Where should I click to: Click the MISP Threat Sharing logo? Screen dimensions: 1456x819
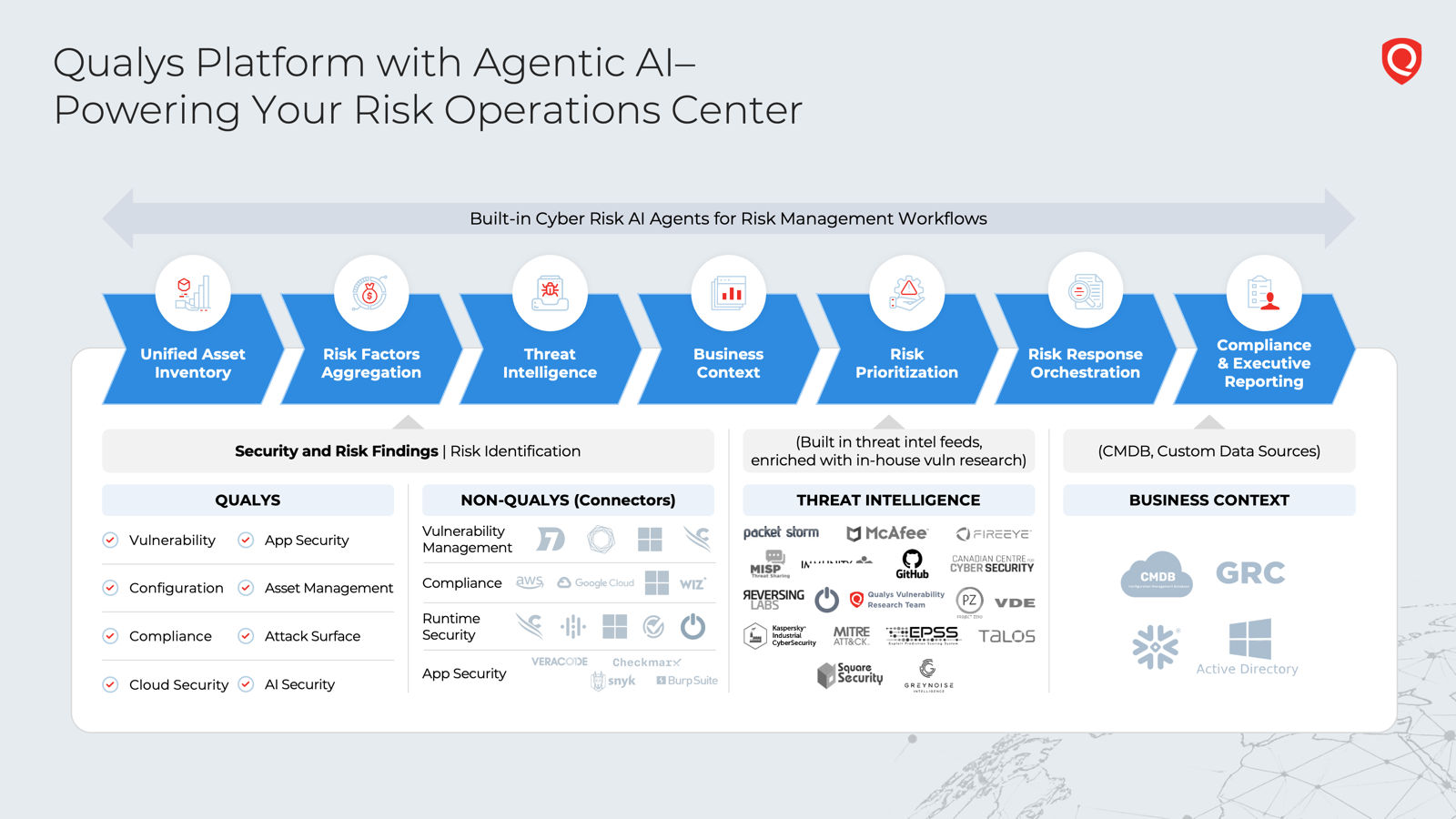[x=770, y=564]
